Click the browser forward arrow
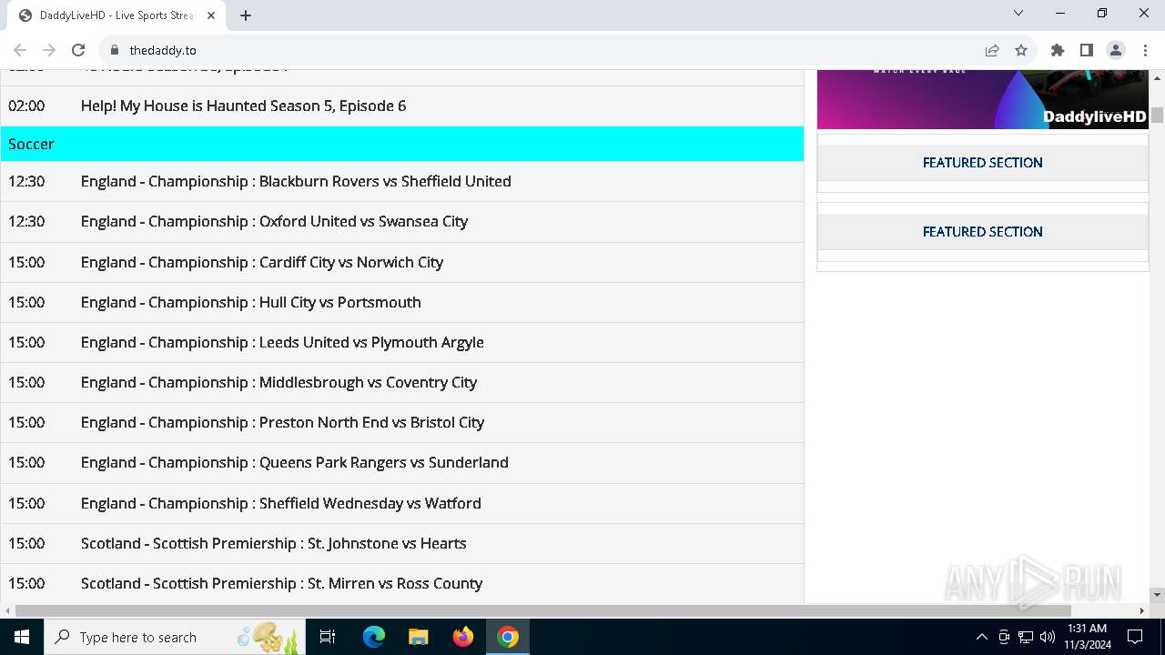Image resolution: width=1165 pixels, height=655 pixels. tap(49, 50)
